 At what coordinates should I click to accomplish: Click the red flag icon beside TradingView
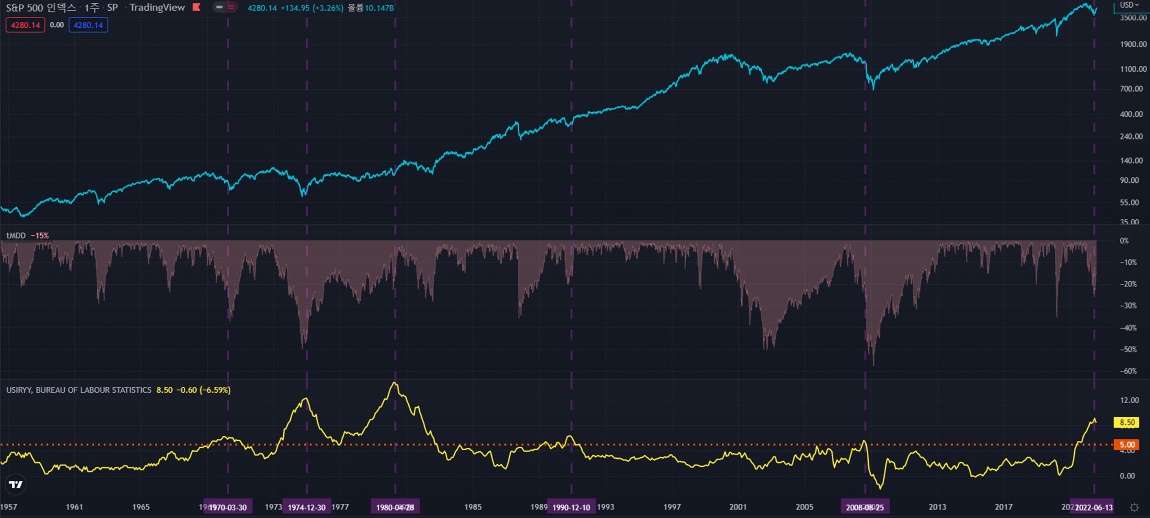tap(197, 7)
